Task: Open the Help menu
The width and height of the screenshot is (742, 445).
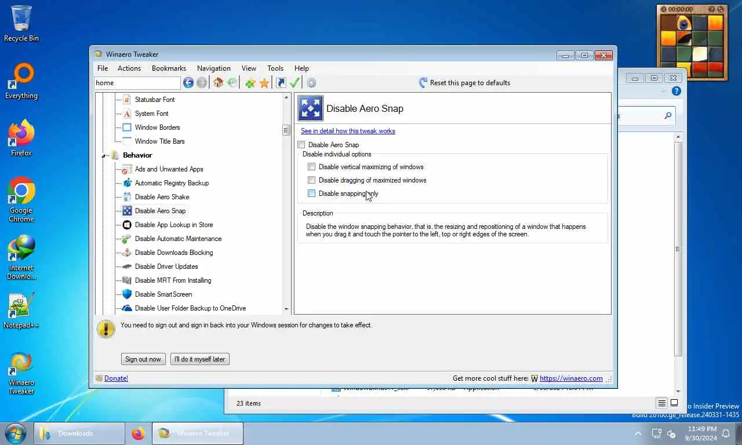Action: [x=301, y=68]
